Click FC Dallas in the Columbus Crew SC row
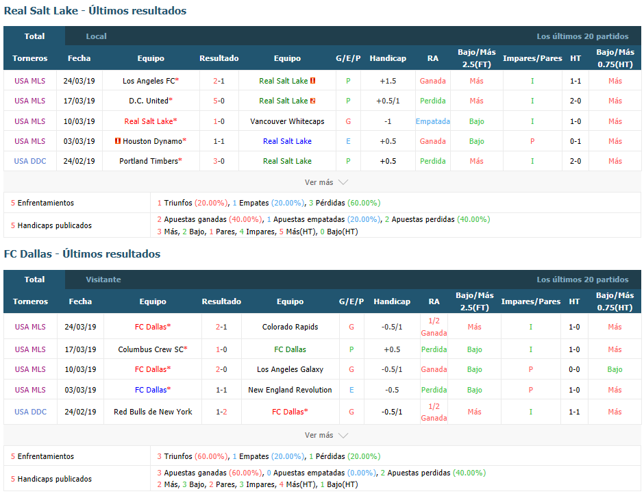This screenshot has height=496, width=644. click(x=290, y=349)
